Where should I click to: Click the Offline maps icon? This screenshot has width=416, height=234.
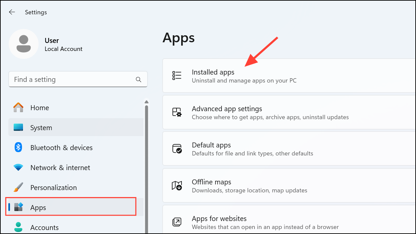click(177, 185)
